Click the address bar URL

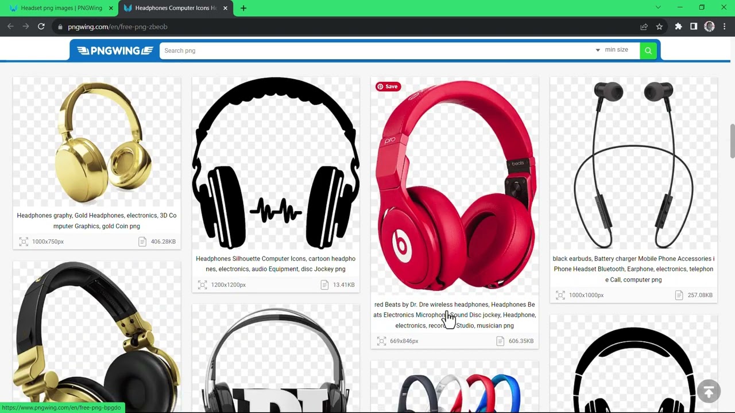(118, 27)
